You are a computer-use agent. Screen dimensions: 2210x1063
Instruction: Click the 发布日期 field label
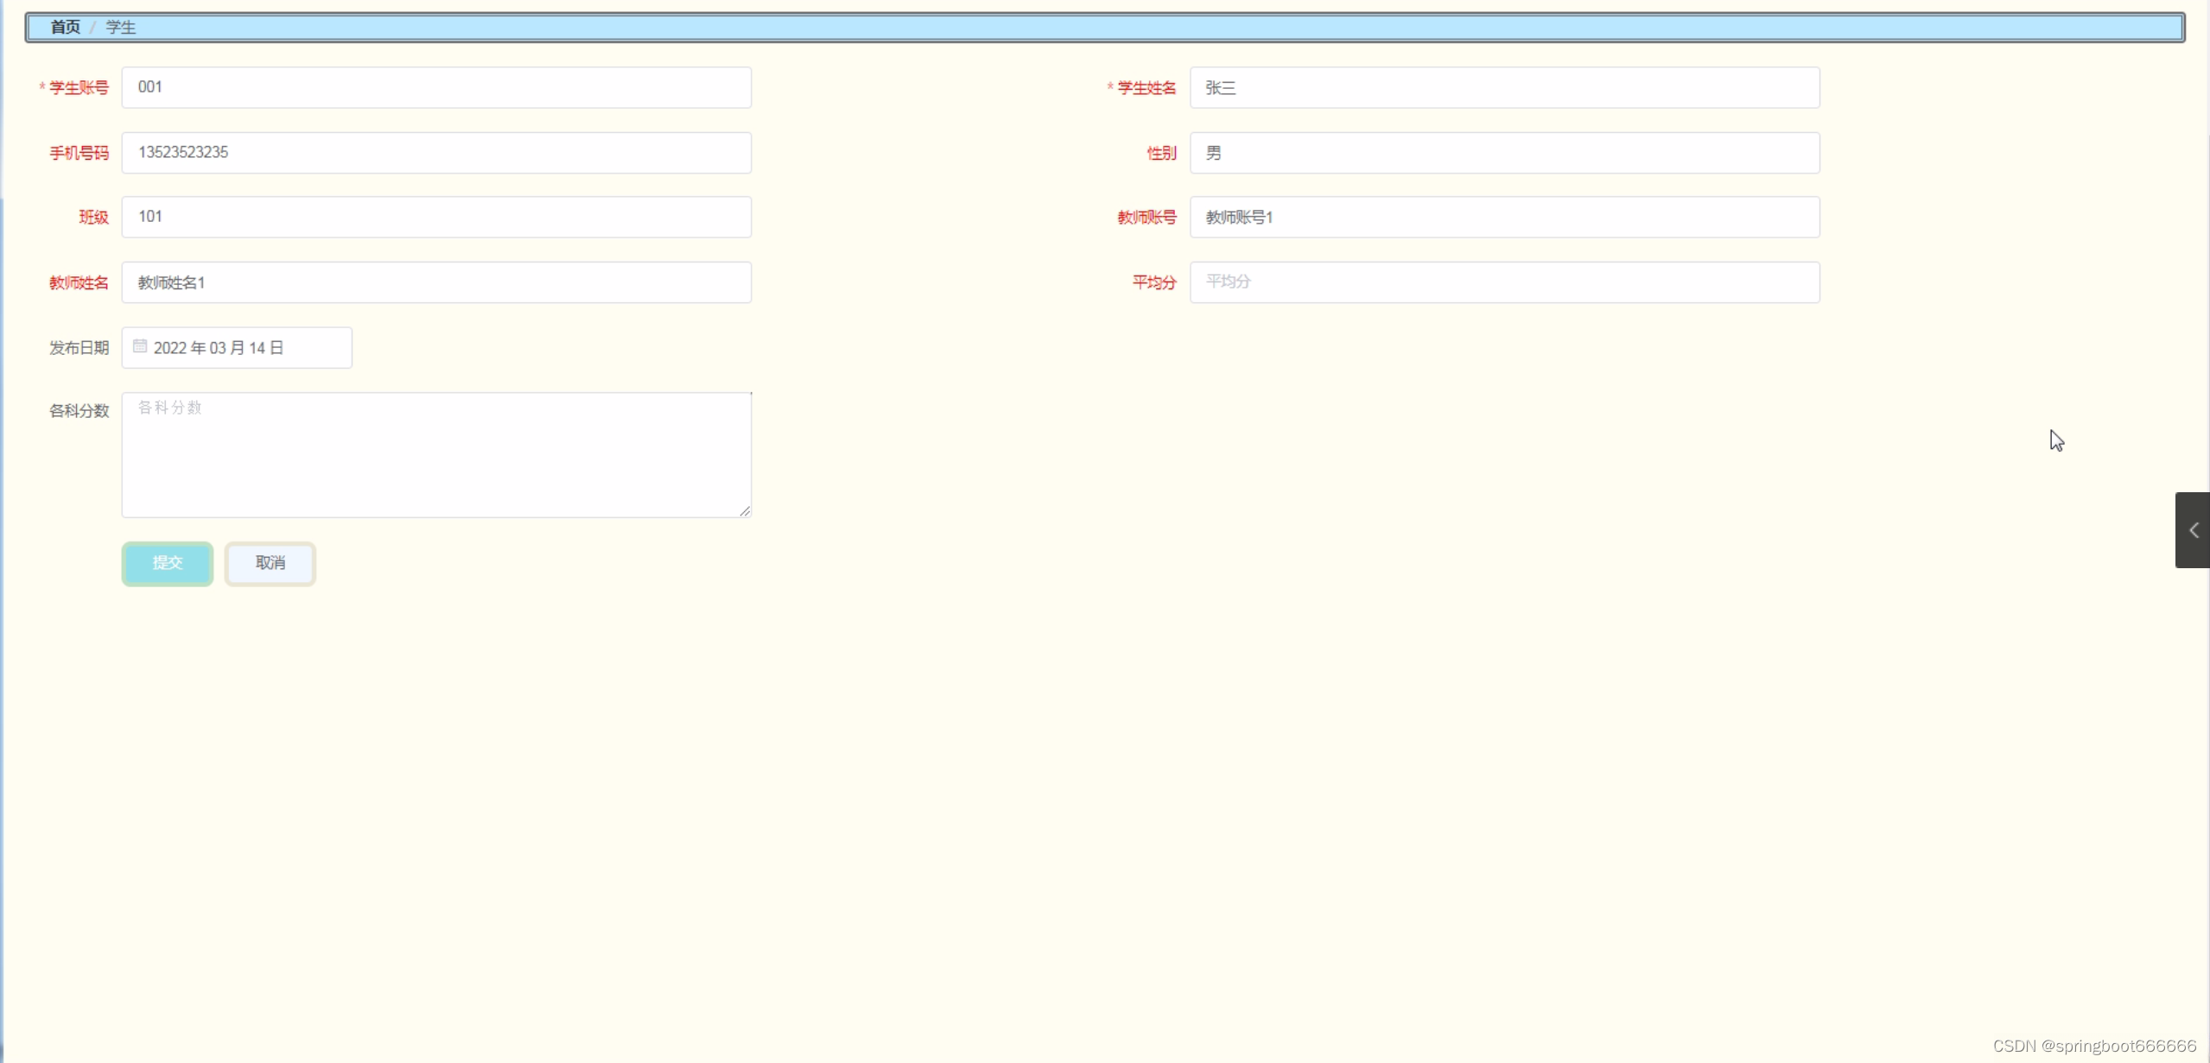pyautogui.click(x=79, y=347)
